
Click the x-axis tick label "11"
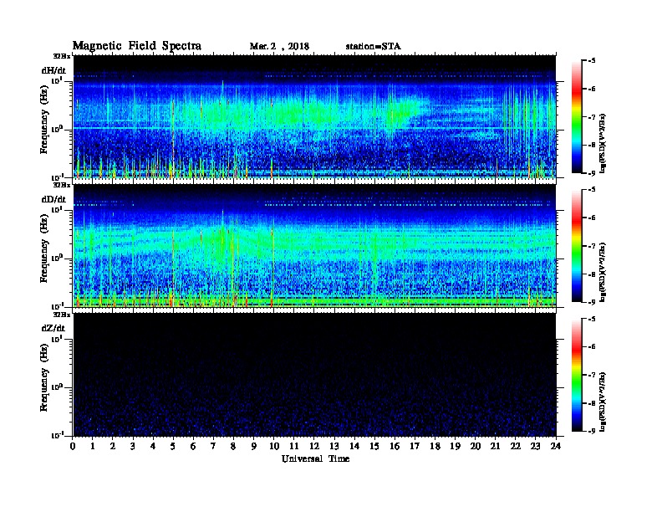tap(294, 446)
